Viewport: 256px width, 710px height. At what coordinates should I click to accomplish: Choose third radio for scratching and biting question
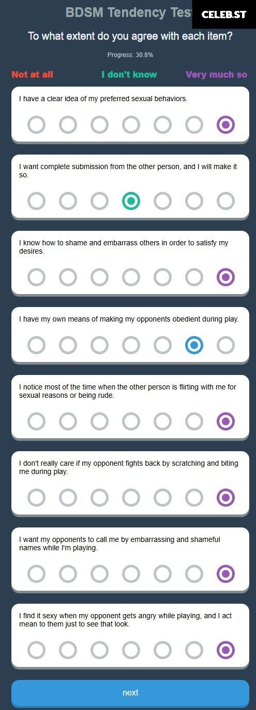point(99,498)
